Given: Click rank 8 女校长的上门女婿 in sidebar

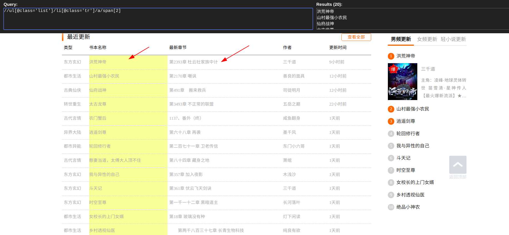Looking at the screenshot, I should coord(415,182).
